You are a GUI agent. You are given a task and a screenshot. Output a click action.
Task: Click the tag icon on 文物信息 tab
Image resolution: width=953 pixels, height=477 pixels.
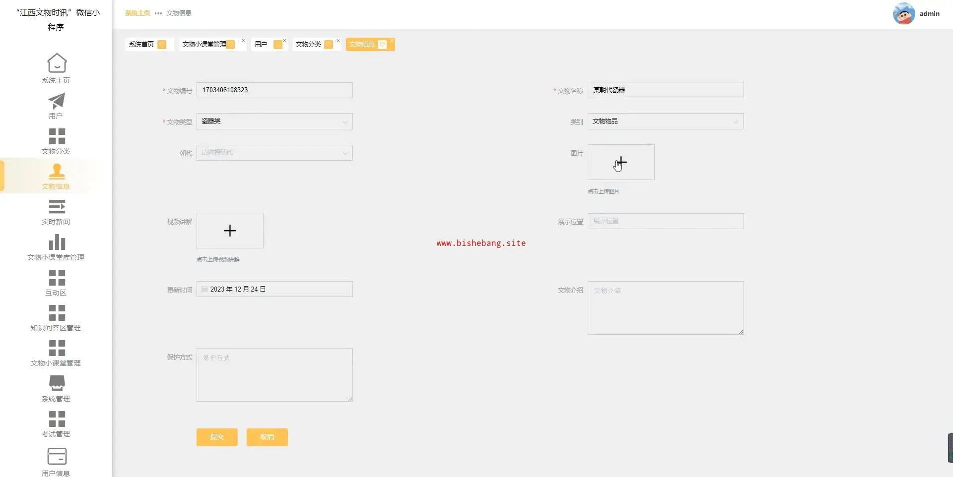coord(382,45)
